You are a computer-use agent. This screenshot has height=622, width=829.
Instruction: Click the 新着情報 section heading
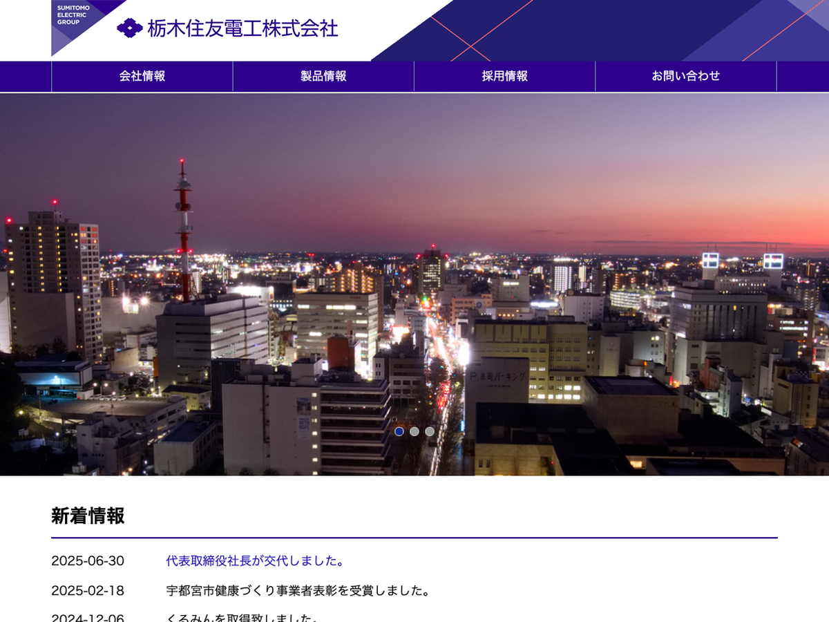[x=88, y=516]
